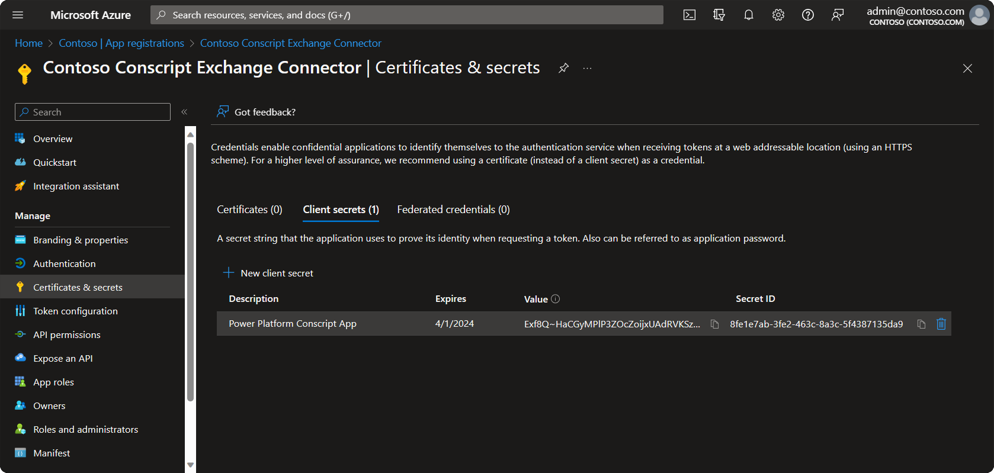Switch to Federated credentials (0) tab
994x473 pixels.
coord(453,210)
